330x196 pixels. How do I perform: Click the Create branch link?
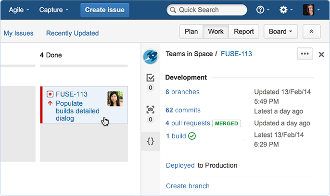(x=188, y=186)
